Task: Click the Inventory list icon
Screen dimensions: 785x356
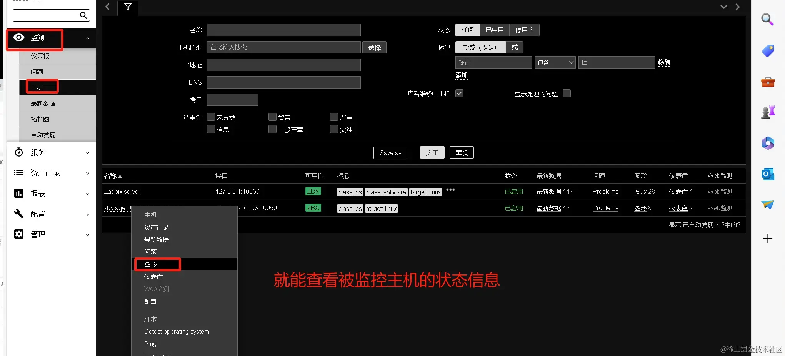Action: click(19, 173)
